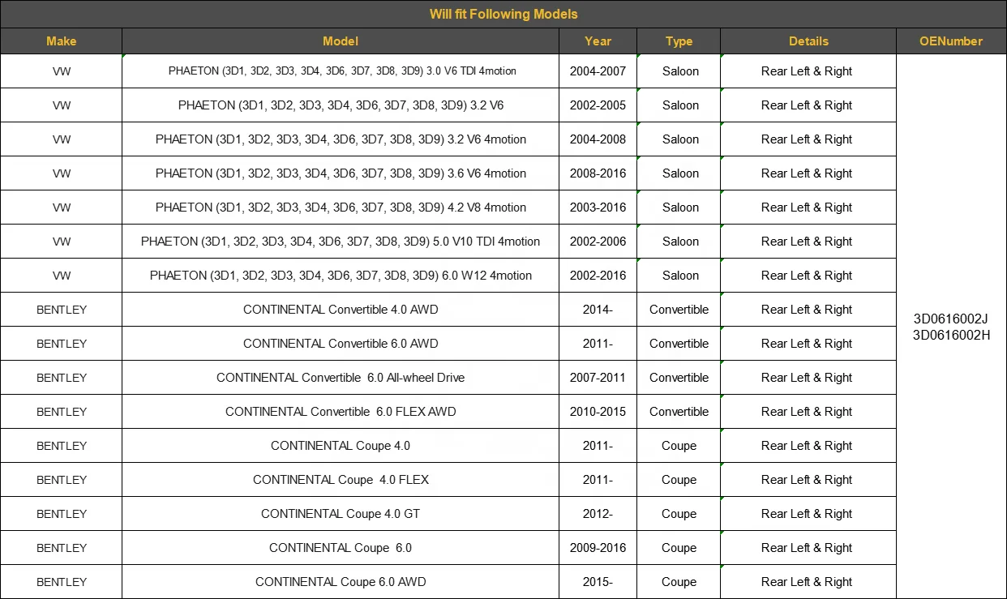Click Convertible type in the 2014- row
Image resolution: width=1007 pixels, height=599 pixels.
(679, 310)
